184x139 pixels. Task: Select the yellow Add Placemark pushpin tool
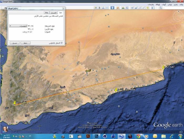pyautogui.click(x=148, y=8)
